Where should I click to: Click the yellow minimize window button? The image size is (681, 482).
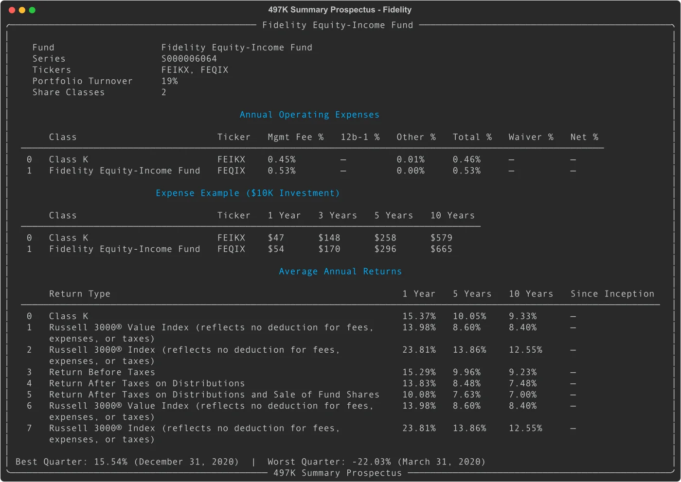[22, 10]
